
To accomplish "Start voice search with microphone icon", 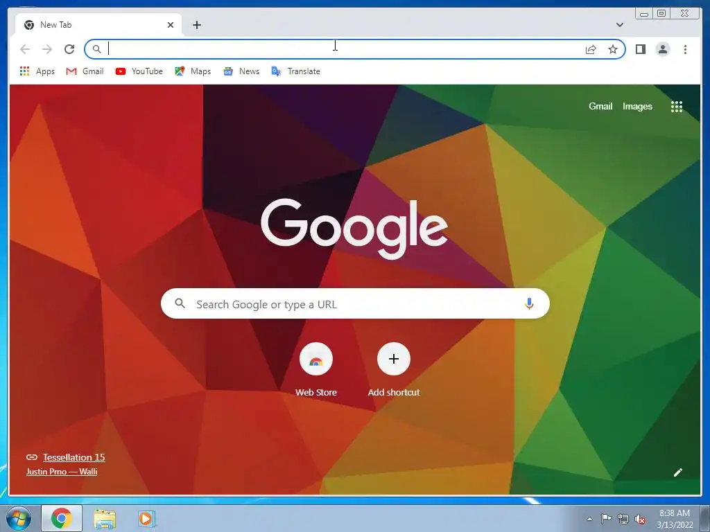I will tap(529, 303).
